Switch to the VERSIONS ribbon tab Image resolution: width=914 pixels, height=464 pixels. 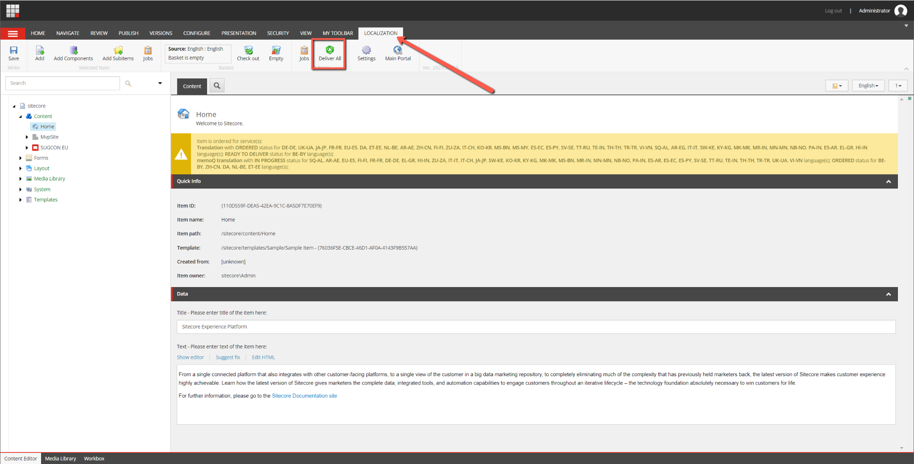pyautogui.click(x=161, y=33)
